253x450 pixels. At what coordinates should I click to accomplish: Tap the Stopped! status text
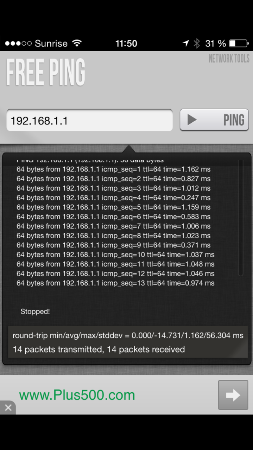click(x=35, y=311)
